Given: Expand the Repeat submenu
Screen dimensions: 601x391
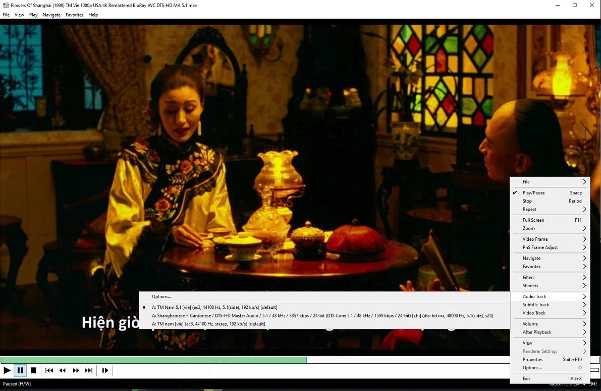Looking at the screenshot, I should point(550,209).
